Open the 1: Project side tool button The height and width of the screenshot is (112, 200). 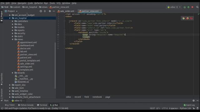2,16
